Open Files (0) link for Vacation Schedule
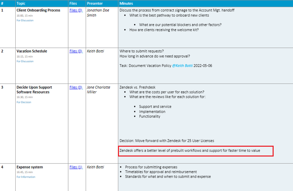 (76, 51)
